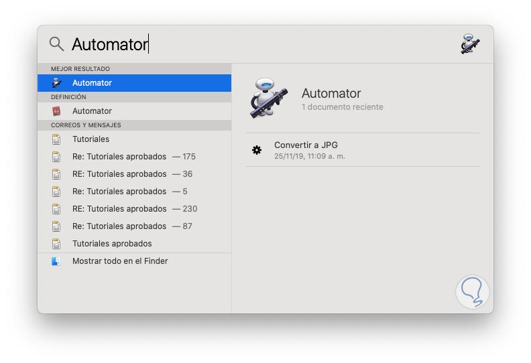Screen dimensions: 531x363
Task: Open the Automator best result row
Action: [x=135, y=83]
